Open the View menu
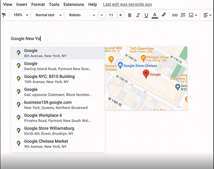The width and height of the screenshot is (214, 169). pyautogui.click(x=8, y=4)
